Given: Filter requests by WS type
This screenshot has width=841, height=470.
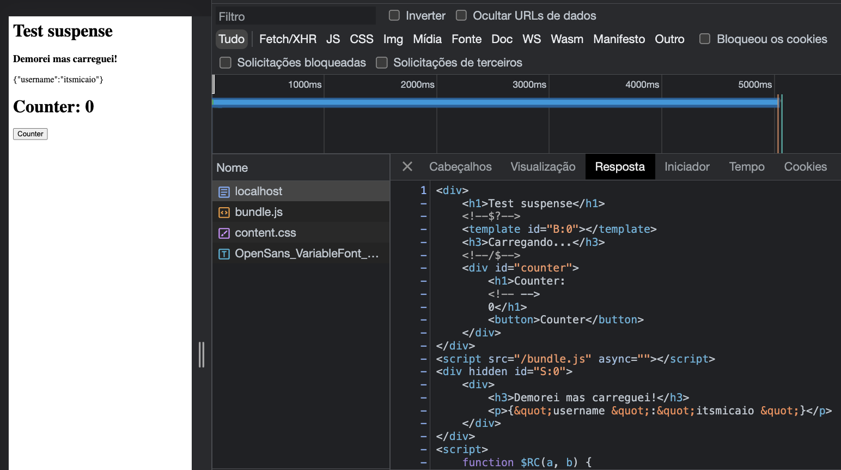Looking at the screenshot, I should [532, 39].
